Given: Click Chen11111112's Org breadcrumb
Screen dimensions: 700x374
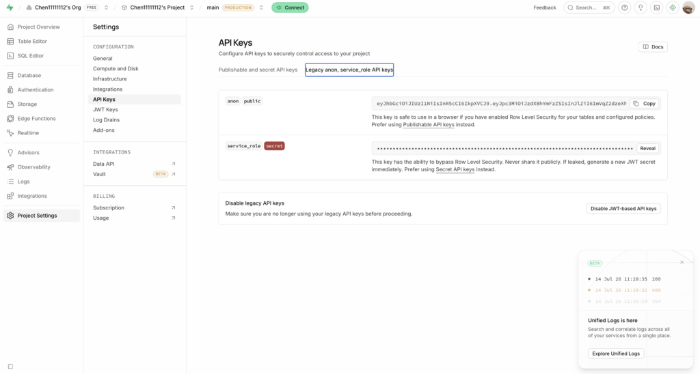Looking at the screenshot, I should point(57,8).
